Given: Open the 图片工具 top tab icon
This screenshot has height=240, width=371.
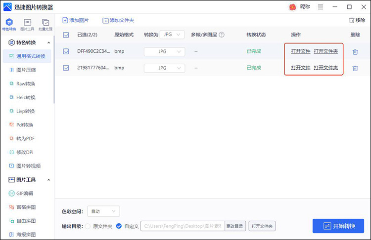Looking at the screenshot, I should click(x=27, y=24).
